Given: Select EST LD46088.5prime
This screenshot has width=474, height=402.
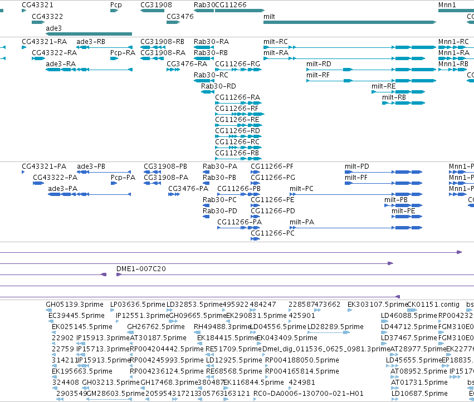Looking at the screenshot, I should click(x=384, y=321).
